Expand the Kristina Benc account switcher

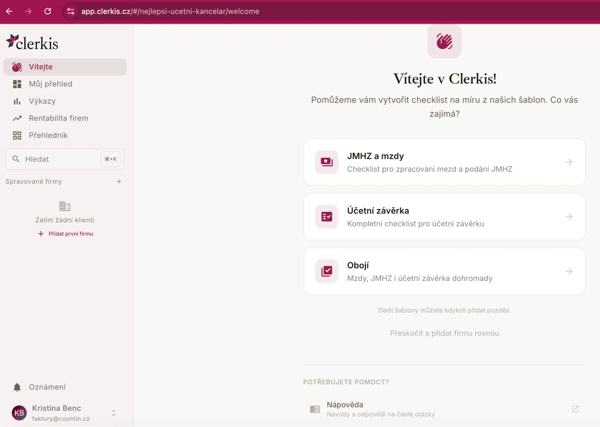[113, 413]
